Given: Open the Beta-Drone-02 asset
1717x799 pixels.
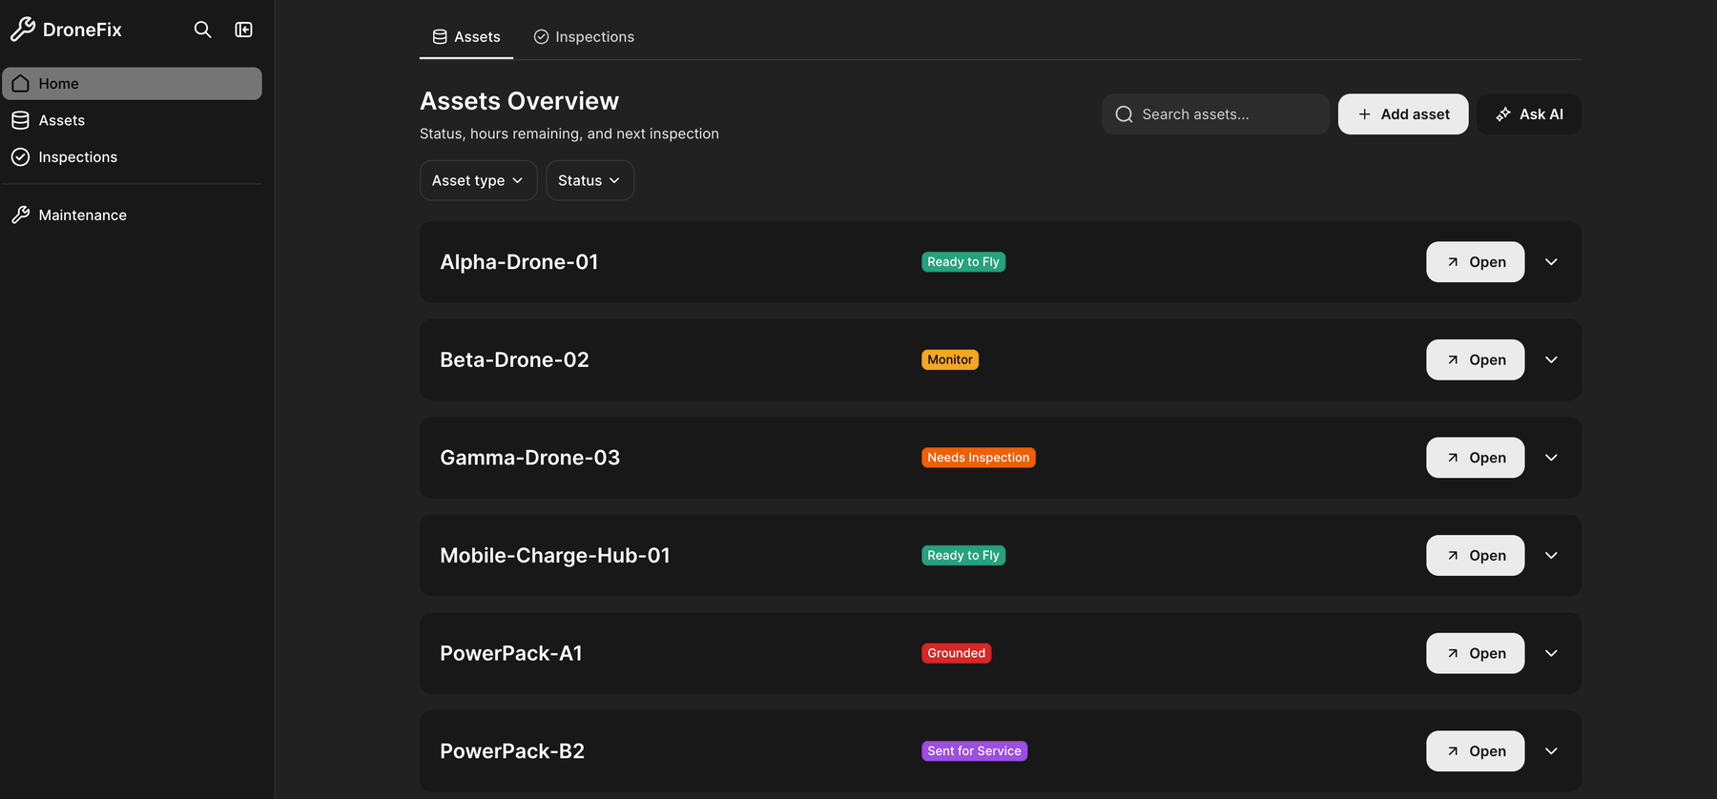Looking at the screenshot, I should (1475, 360).
